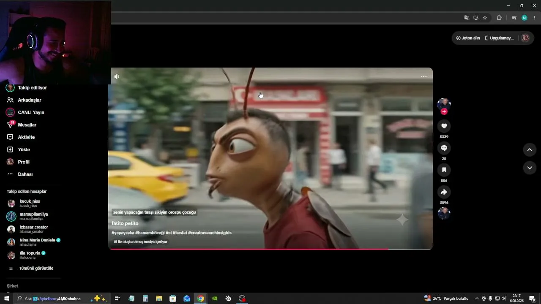The height and width of the screenshot is (304, 541).
Task: Follow the creator with the red plus badge
Action: coord(444,111)
